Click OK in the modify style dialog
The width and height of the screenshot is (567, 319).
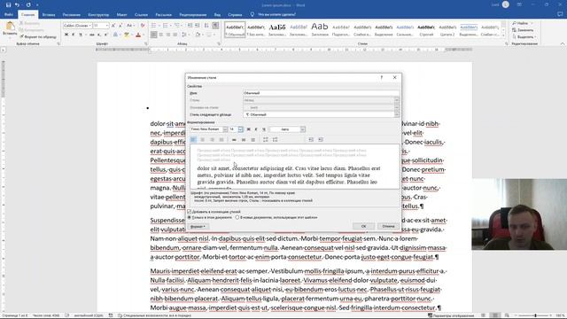coord(363,226)
